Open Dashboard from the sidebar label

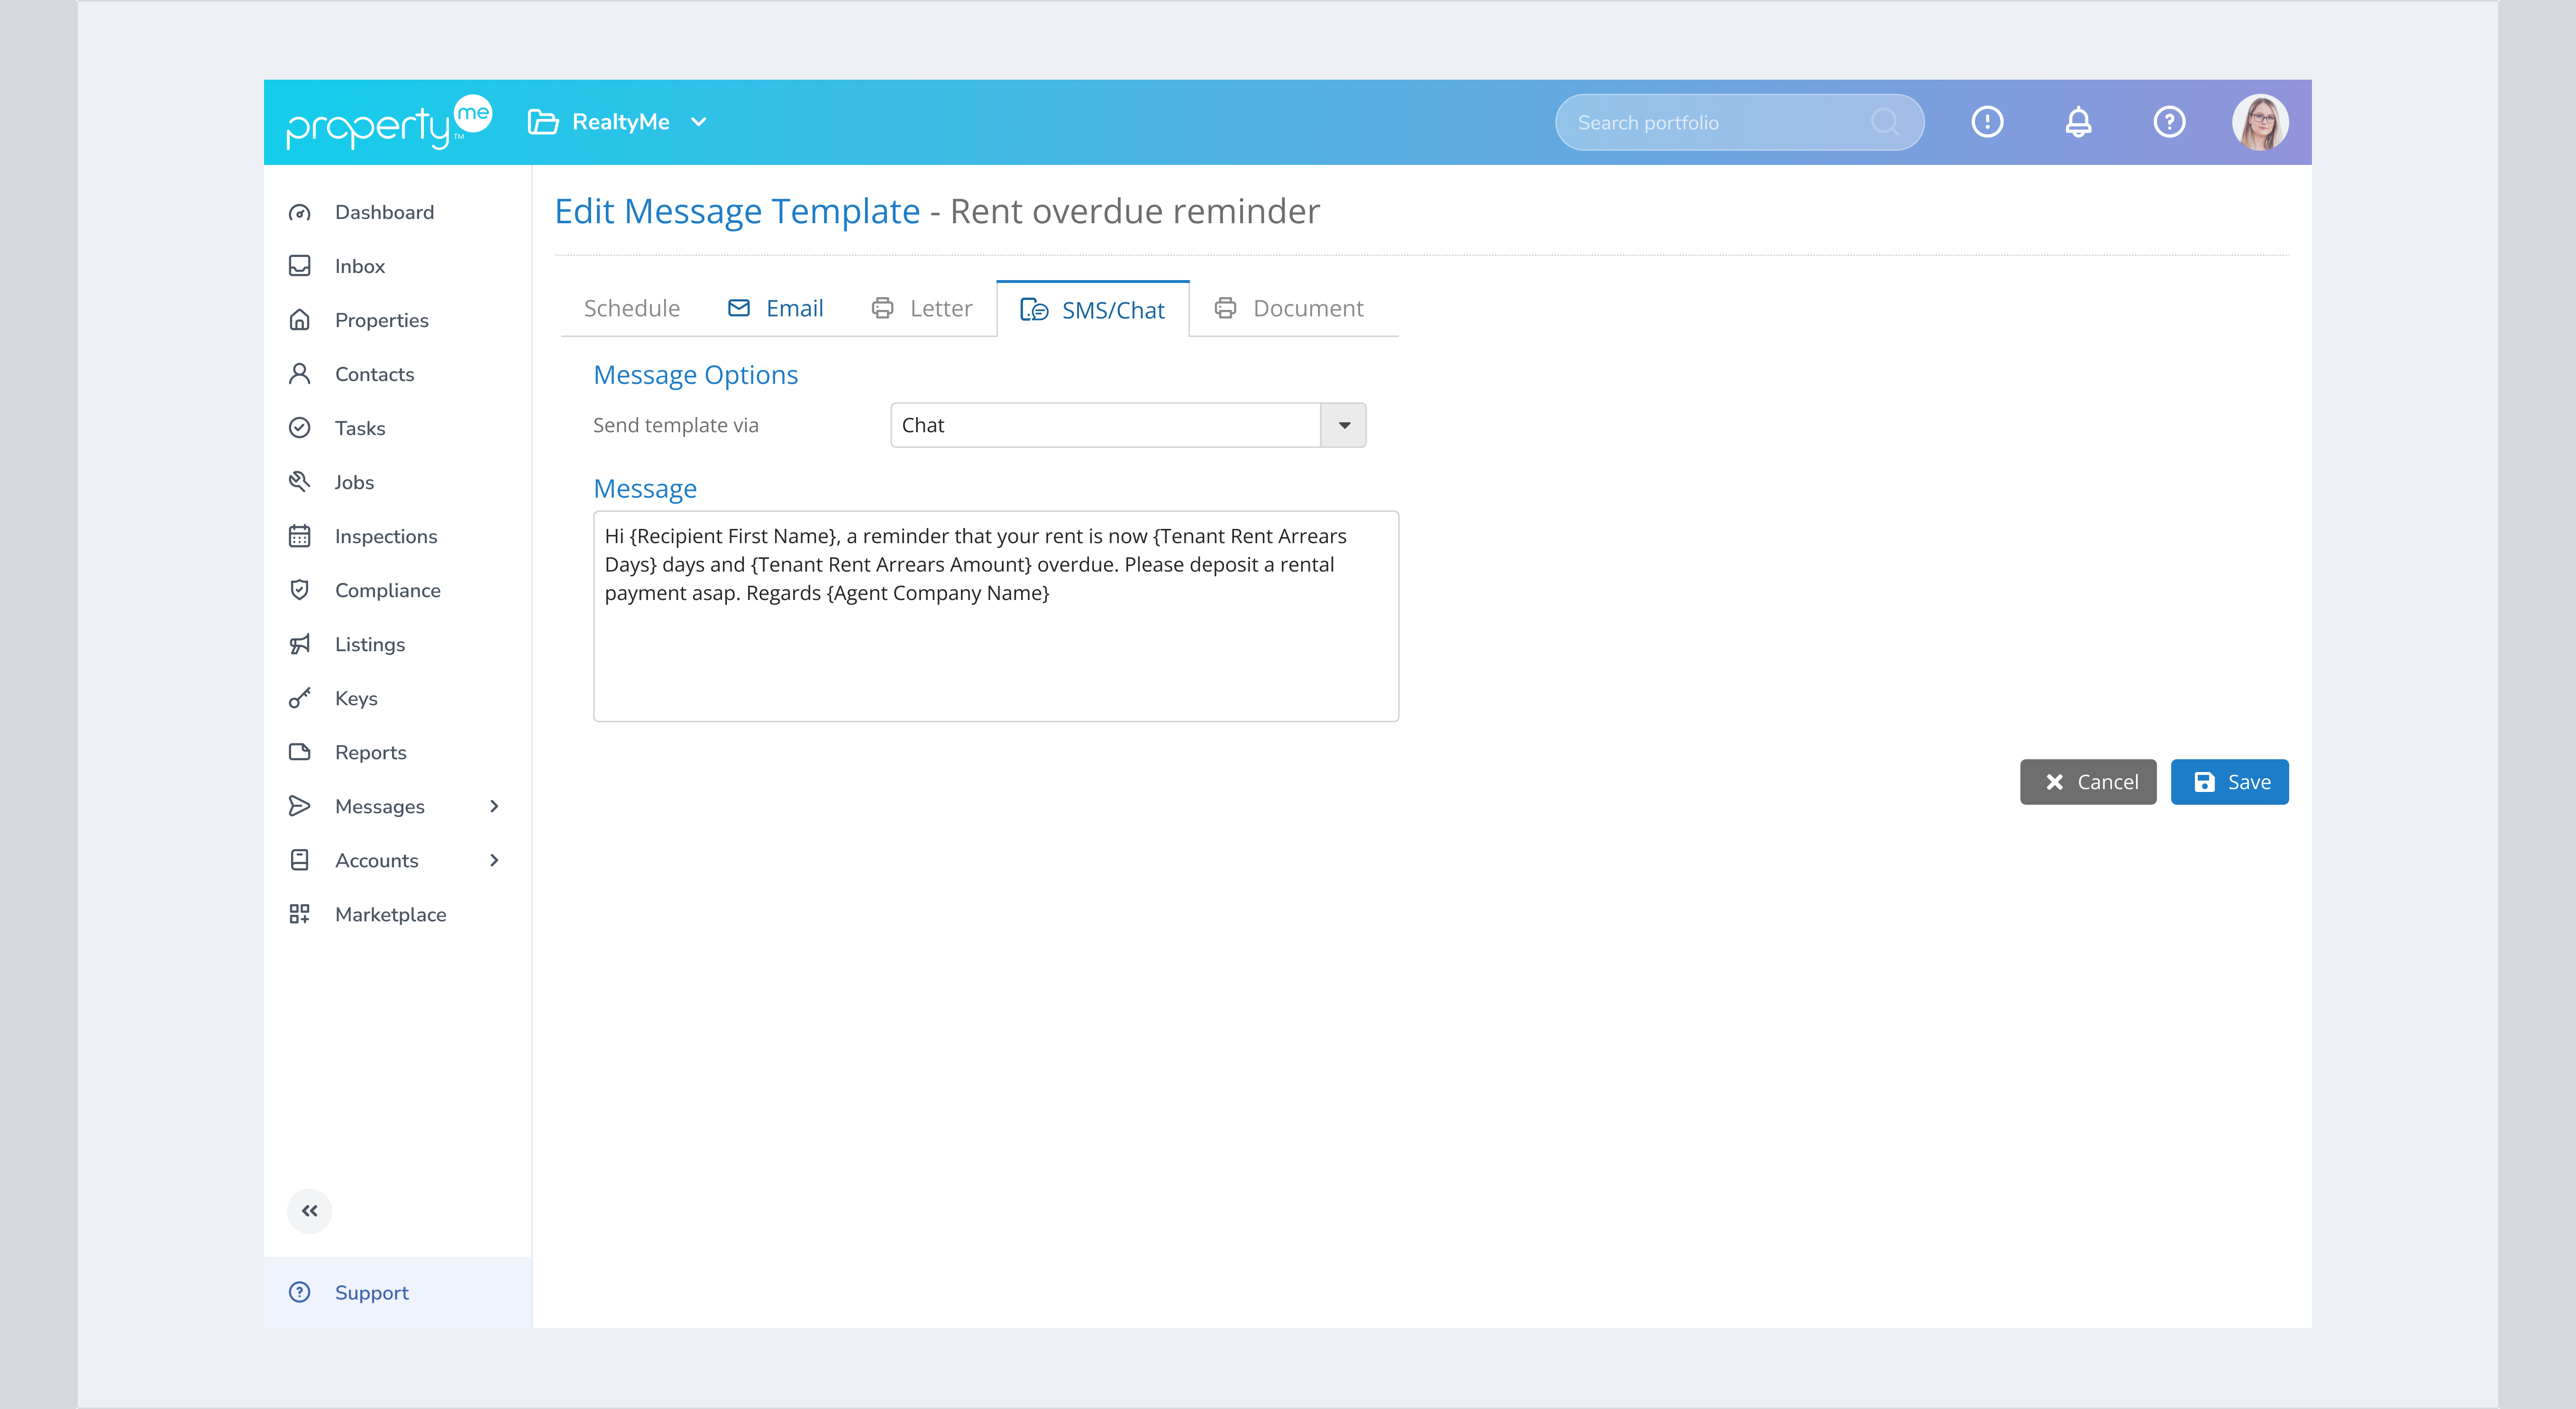point(384,212)
